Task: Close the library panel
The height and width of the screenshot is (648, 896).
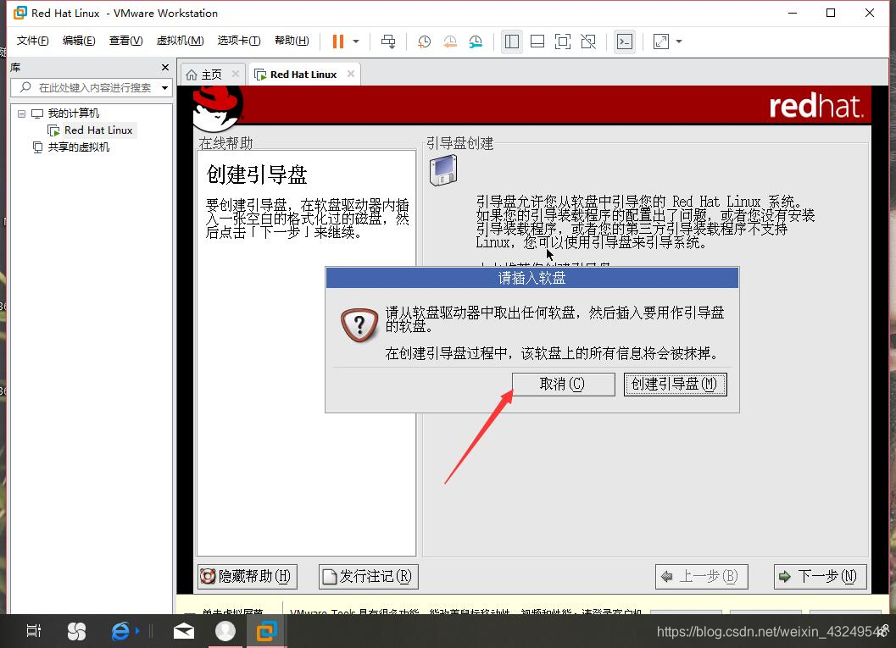Action: [165, 68]
